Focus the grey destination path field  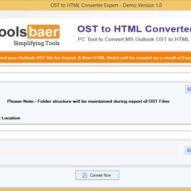tap(88, 150)
